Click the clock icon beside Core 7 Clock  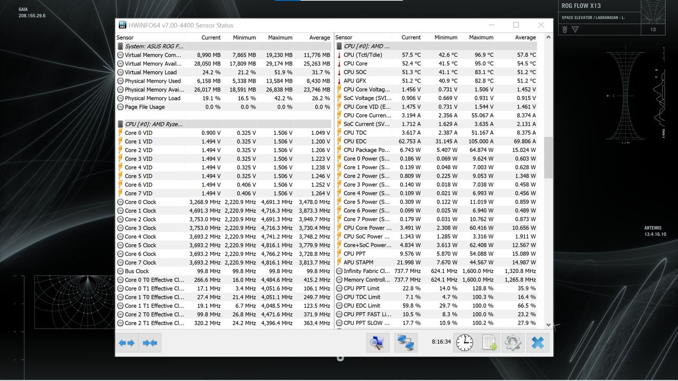pos(120,262)
